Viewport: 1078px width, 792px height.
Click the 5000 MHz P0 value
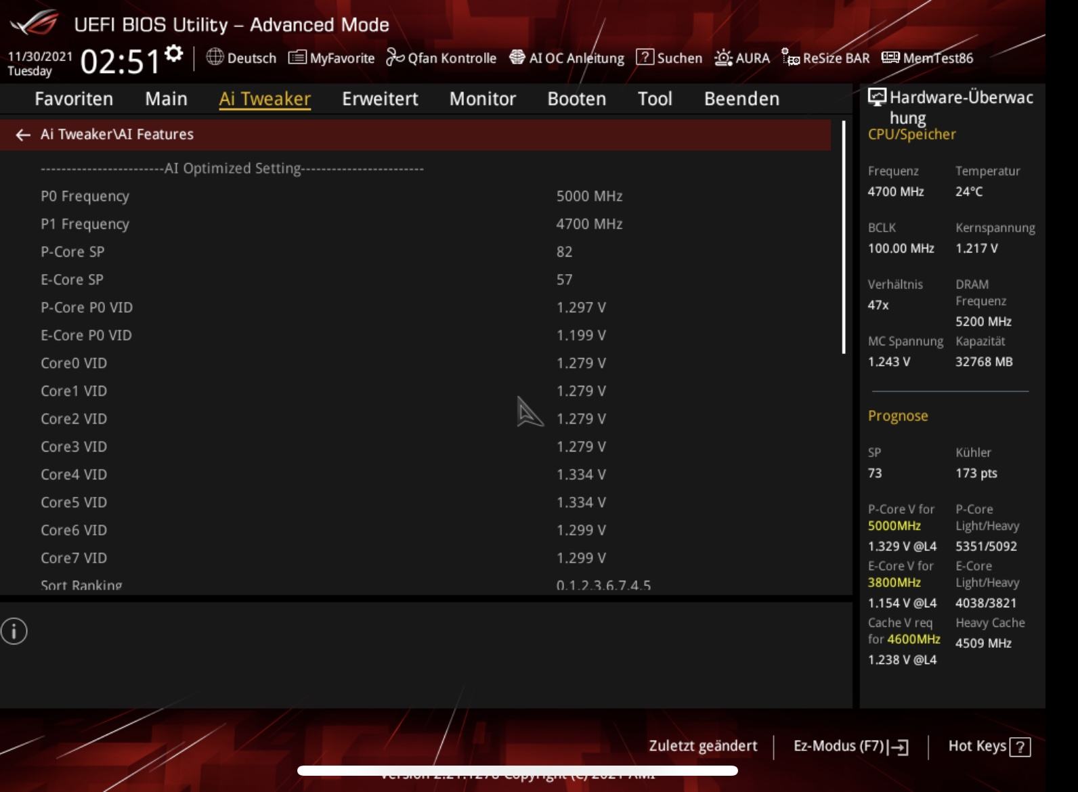[589, 196]
